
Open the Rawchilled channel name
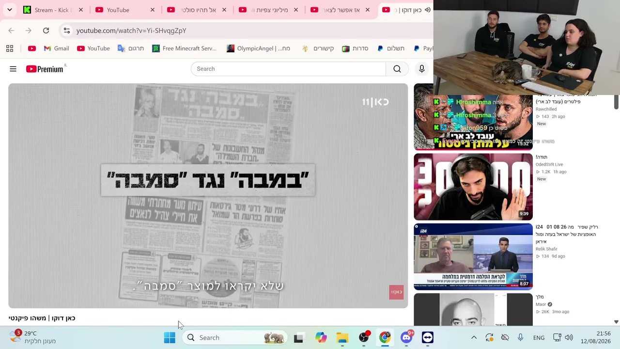[x=546, y=109]
